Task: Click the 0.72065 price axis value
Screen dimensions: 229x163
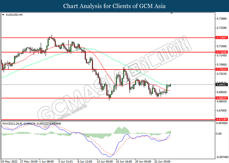Action: 222,46
